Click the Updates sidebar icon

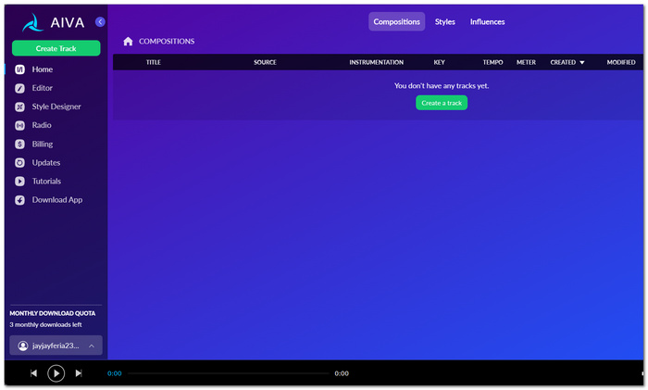19,162
